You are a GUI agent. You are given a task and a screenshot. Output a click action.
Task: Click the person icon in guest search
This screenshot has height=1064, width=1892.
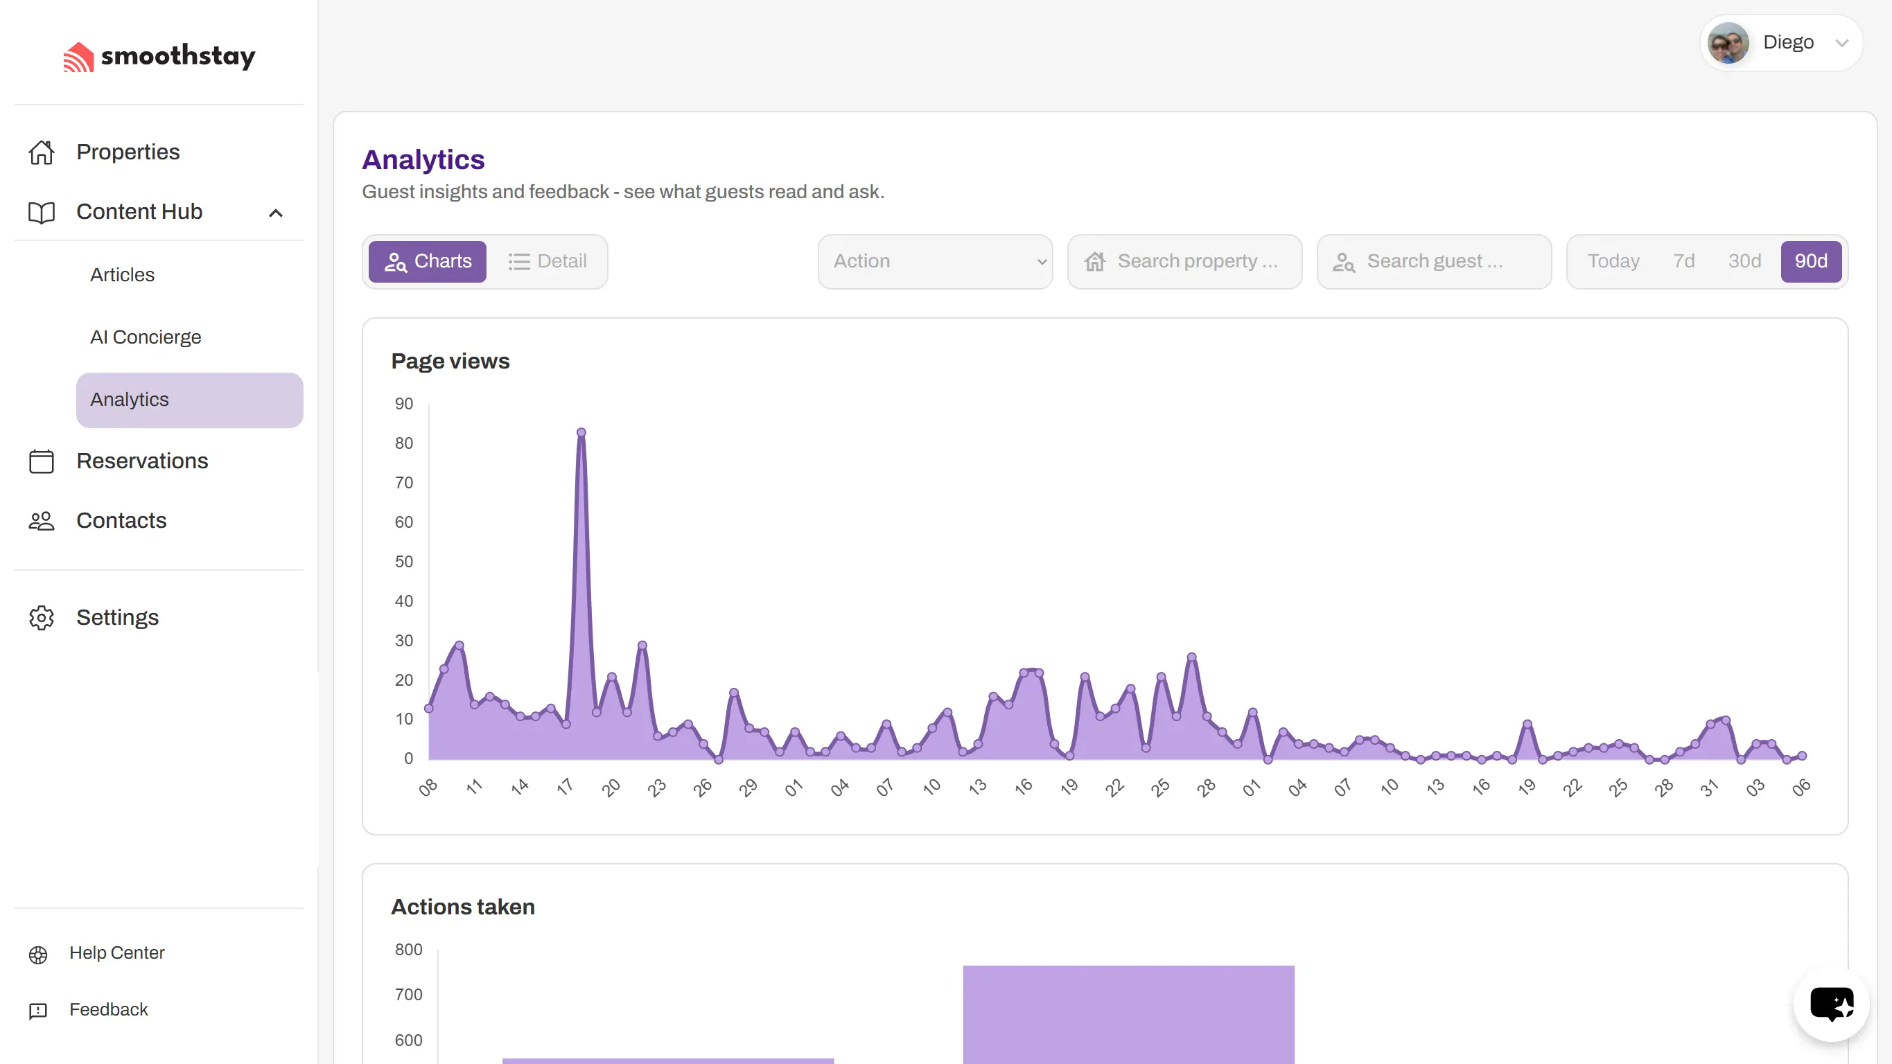[1343, 261]
